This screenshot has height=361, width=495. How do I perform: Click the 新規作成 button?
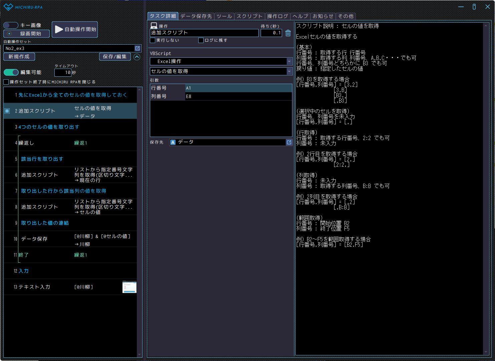click(x=19, y=57)
